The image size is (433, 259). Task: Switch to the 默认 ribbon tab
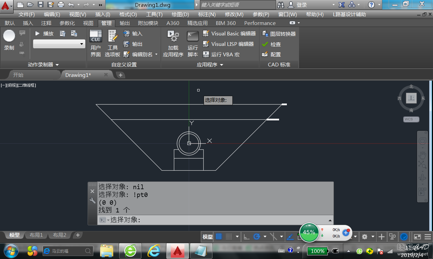click(10, 23)
